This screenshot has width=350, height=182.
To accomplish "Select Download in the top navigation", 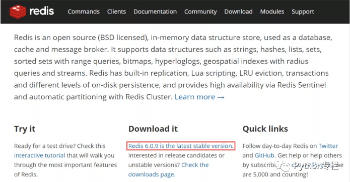I will pos(238,12).
